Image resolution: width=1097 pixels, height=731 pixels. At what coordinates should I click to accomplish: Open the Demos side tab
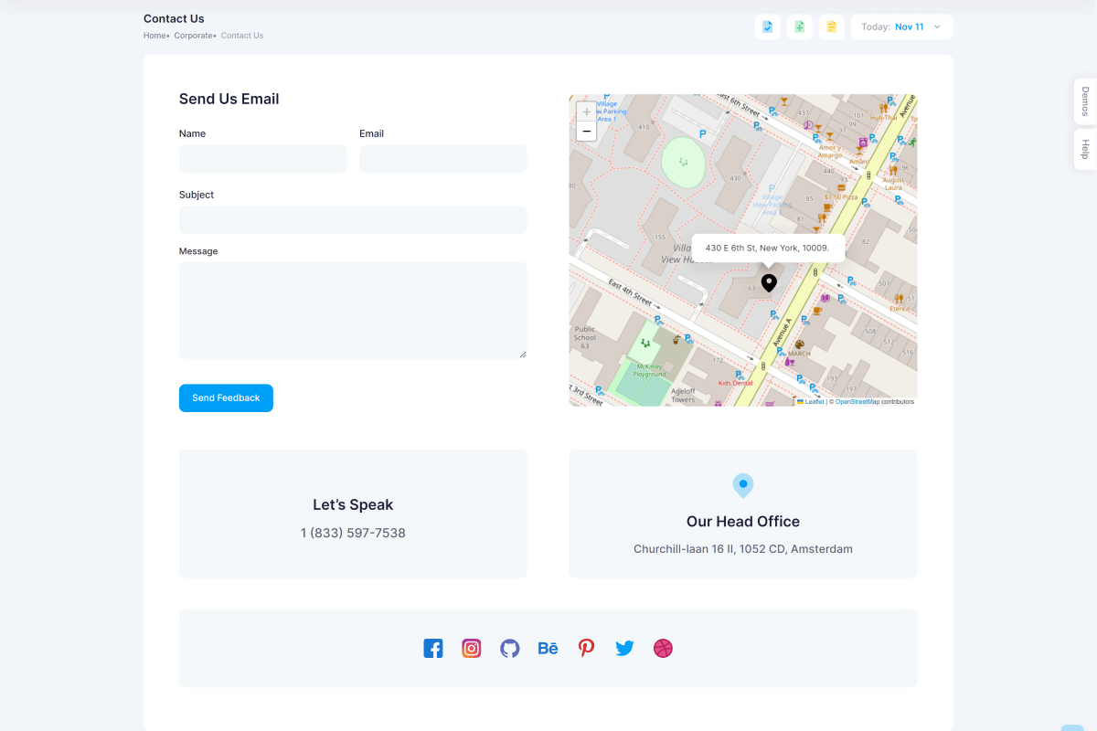(x=1085, y=101)
